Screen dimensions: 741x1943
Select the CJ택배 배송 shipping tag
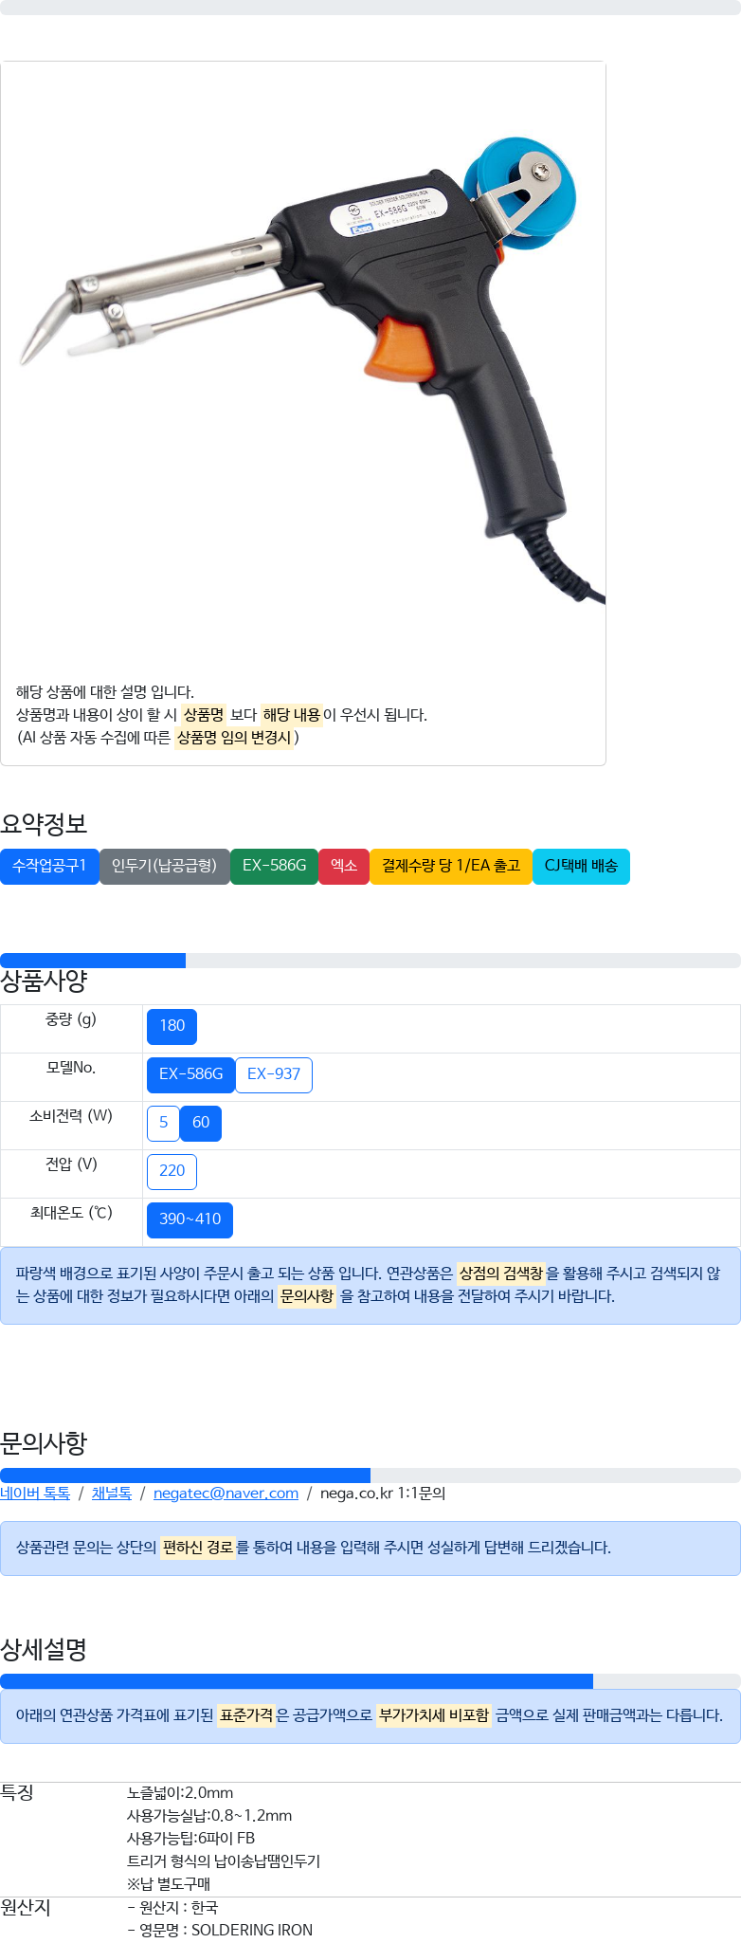pos(581,866)
